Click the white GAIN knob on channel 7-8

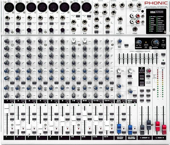point(73,41)
